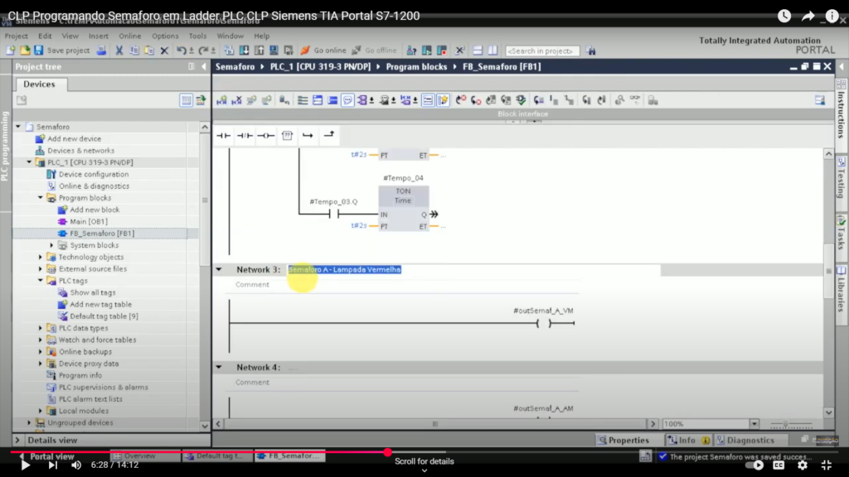Collapse Network 4

219,367
